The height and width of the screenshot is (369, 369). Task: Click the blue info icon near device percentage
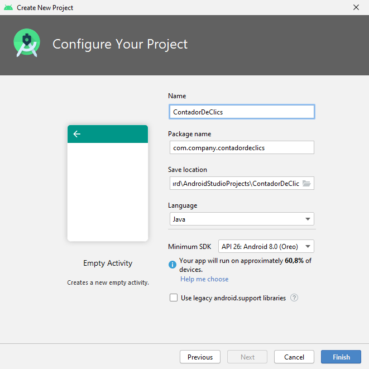[172, 265]
